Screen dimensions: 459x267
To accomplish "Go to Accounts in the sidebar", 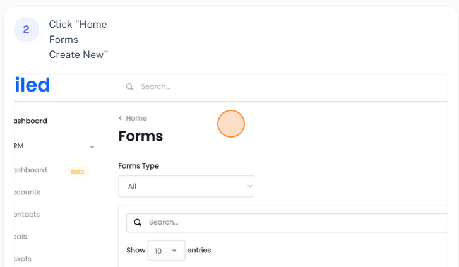I will [x=27, y=192].
